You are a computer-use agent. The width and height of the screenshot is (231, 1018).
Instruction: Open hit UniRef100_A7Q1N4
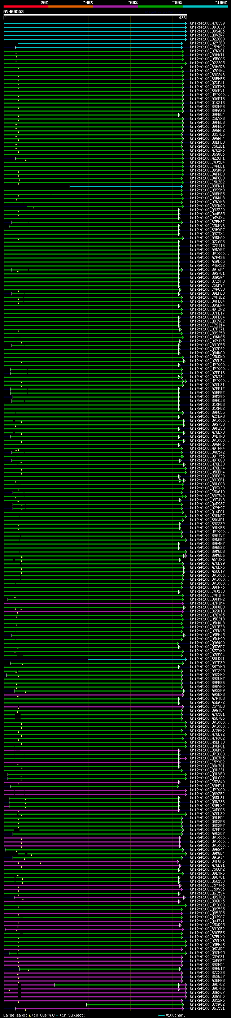(x=207, y=71)
